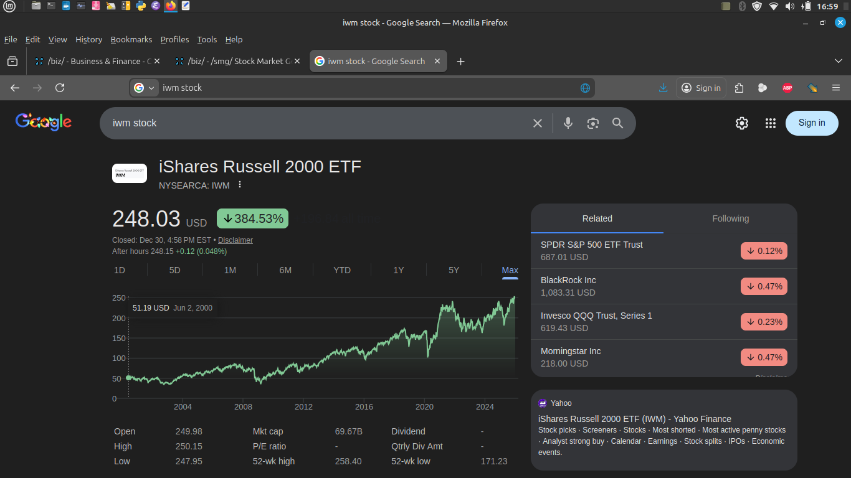Select the 6M chart range

pyautogui.click(x=285, y=270)
